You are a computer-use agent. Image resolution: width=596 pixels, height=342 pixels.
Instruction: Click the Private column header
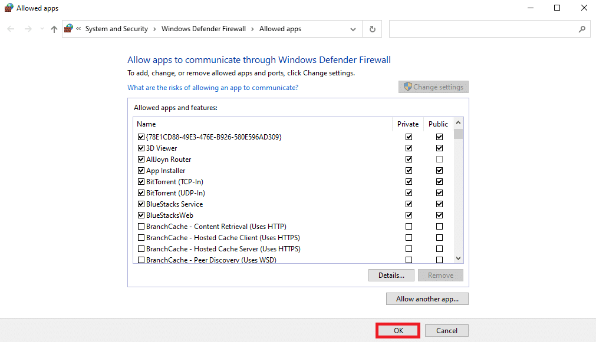coord(408,124)
